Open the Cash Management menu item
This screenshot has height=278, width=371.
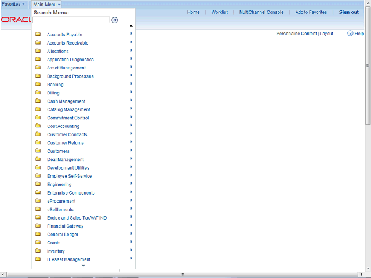pyautogui.click(x=66, y=101)
